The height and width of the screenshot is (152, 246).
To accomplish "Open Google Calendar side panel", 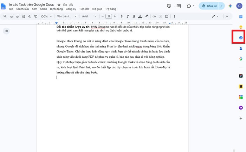I will (241, 16).
